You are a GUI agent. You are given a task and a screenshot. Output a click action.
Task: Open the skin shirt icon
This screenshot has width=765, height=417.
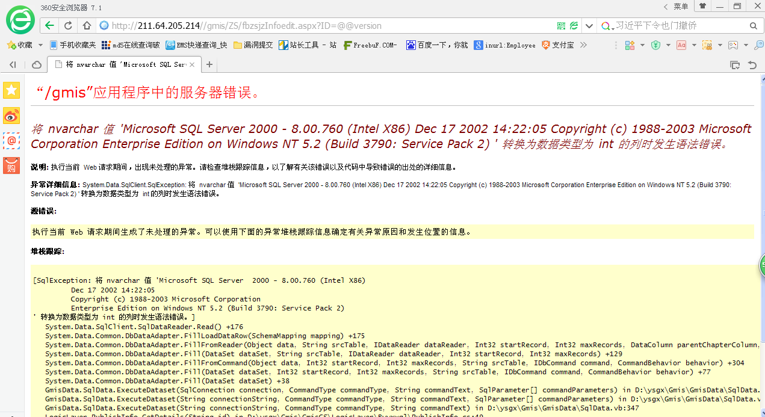point(702,6)
